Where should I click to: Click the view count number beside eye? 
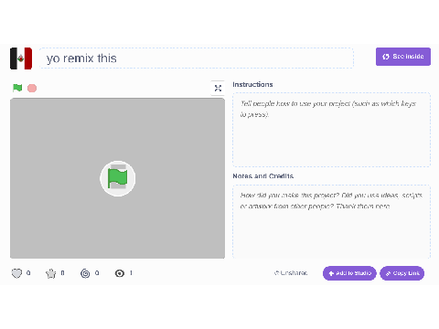pos(131,273)
